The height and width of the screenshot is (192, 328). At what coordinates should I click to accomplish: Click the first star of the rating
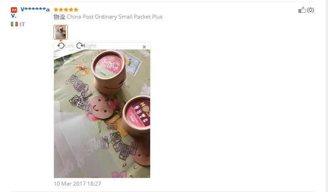(56, 10)
